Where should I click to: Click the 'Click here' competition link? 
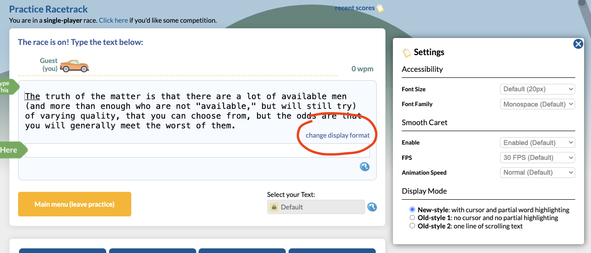pyautogui.click(x=113, y=20)
